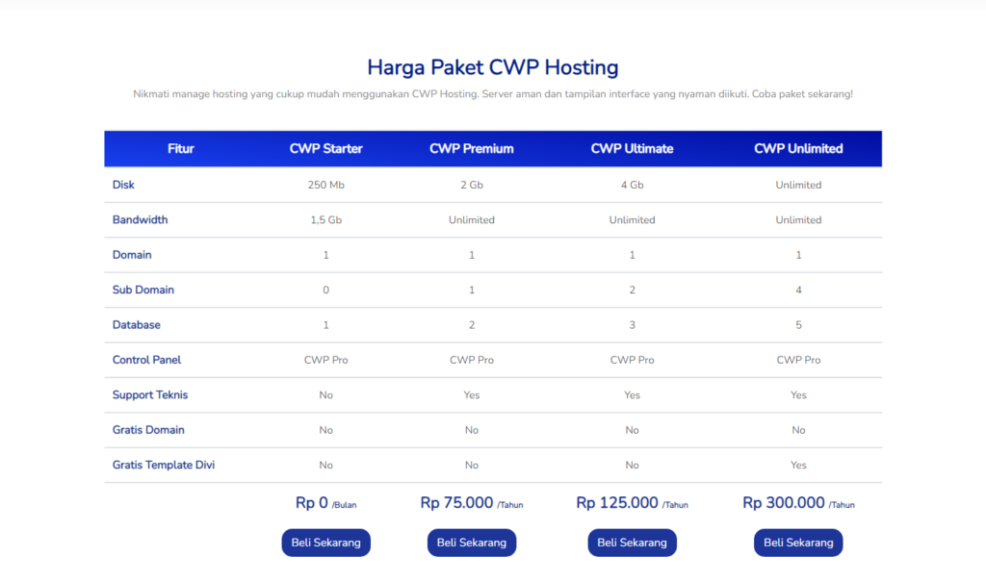The image size is (986, 582).
Task: Click the 'Bandwidth' row label
Action: [x=141, y=220]
